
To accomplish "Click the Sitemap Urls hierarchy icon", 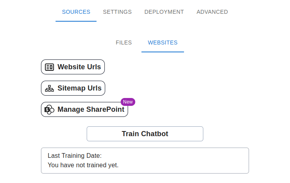I will click(x=49, y=88).
